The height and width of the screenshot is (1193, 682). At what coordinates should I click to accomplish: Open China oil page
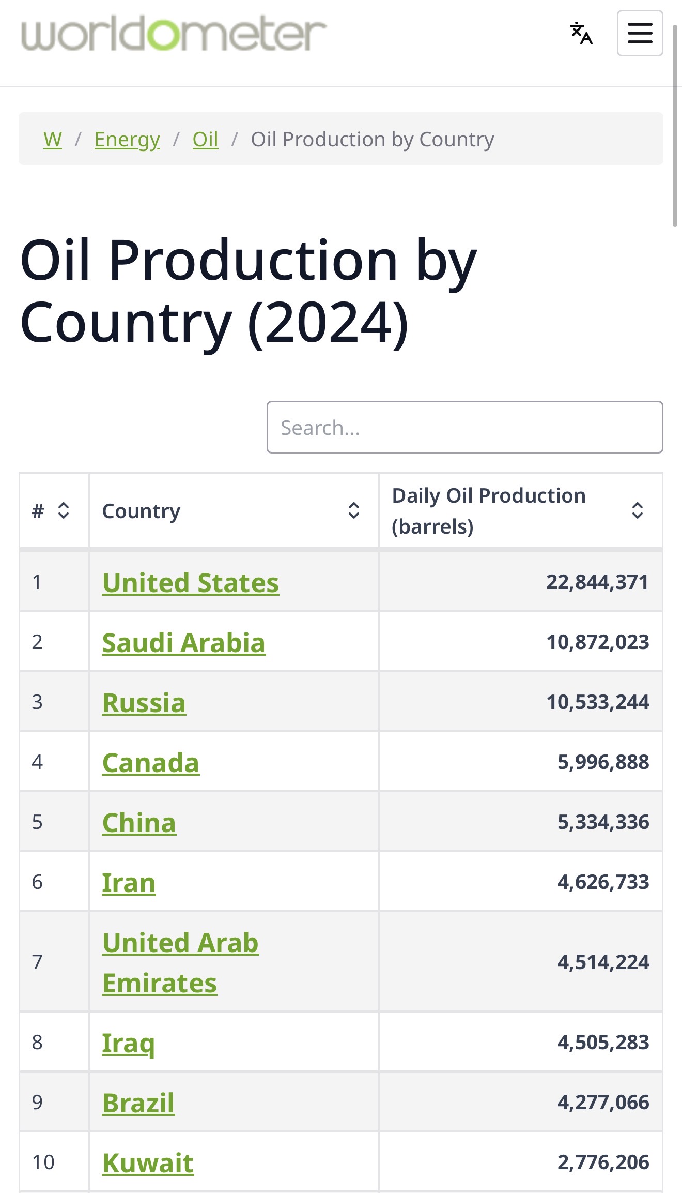coord(139,822)
